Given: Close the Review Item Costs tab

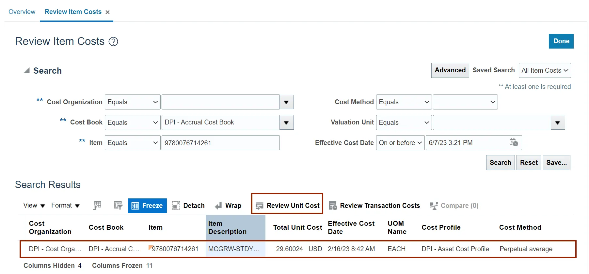Looking at the screenshot, I should point(107,12).
